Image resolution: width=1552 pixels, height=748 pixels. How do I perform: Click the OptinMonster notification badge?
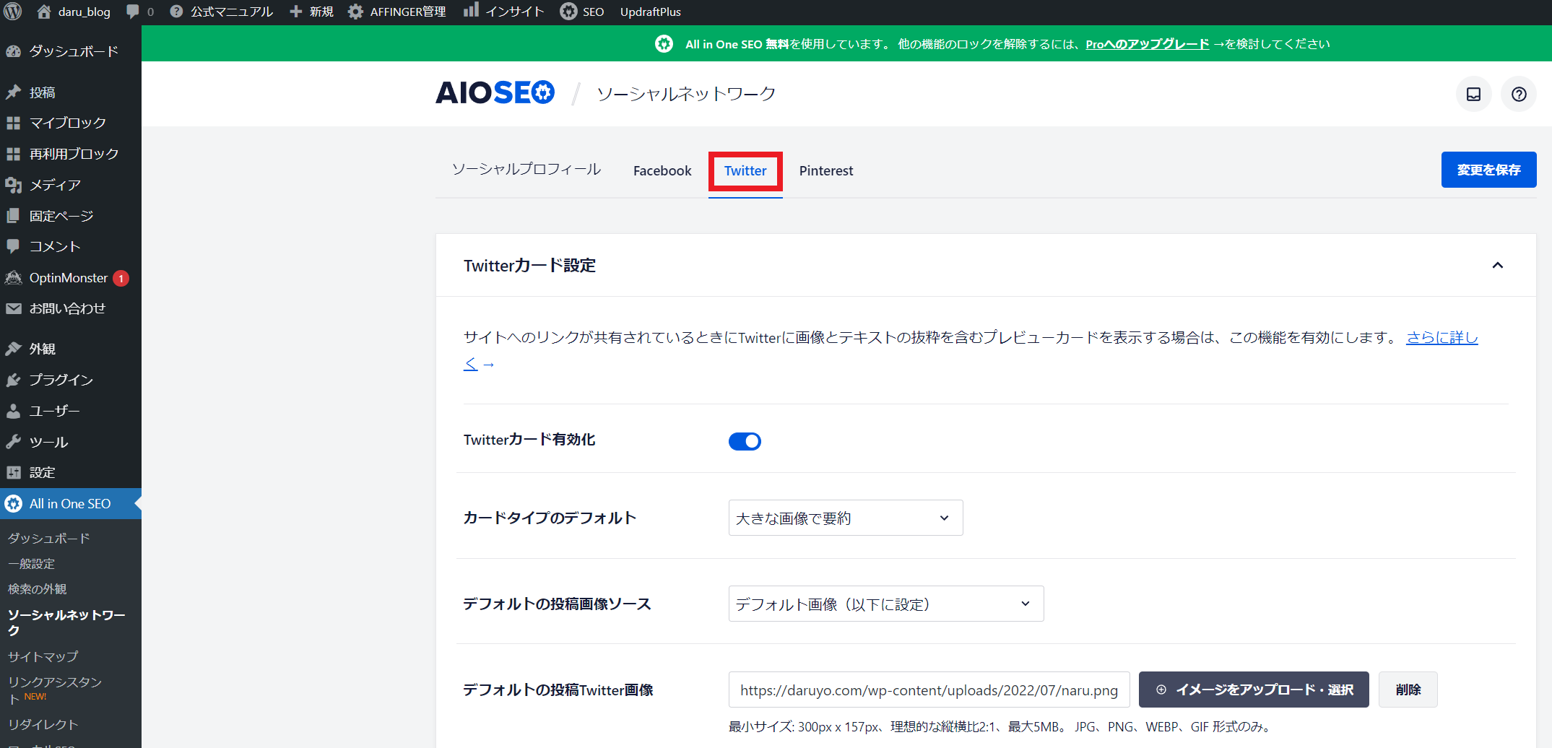[121, 278]
